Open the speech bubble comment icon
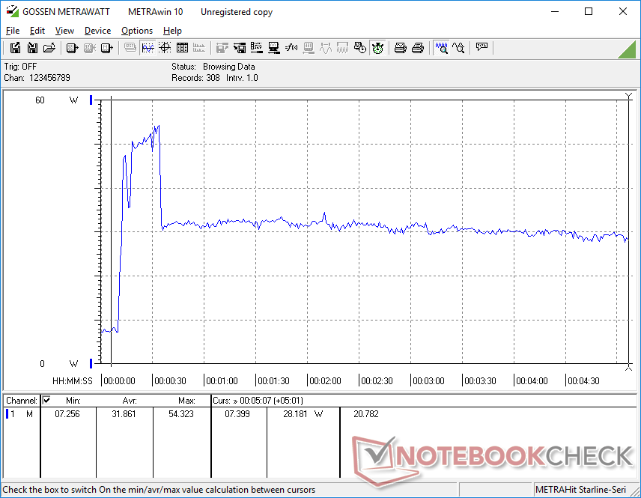Screen dimensions: 641x498 coord(481,48)
